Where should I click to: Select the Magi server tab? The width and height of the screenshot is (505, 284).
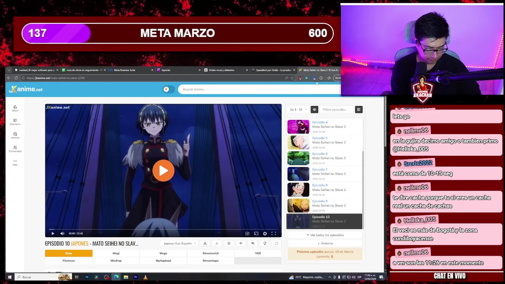[x=116, y=253]
